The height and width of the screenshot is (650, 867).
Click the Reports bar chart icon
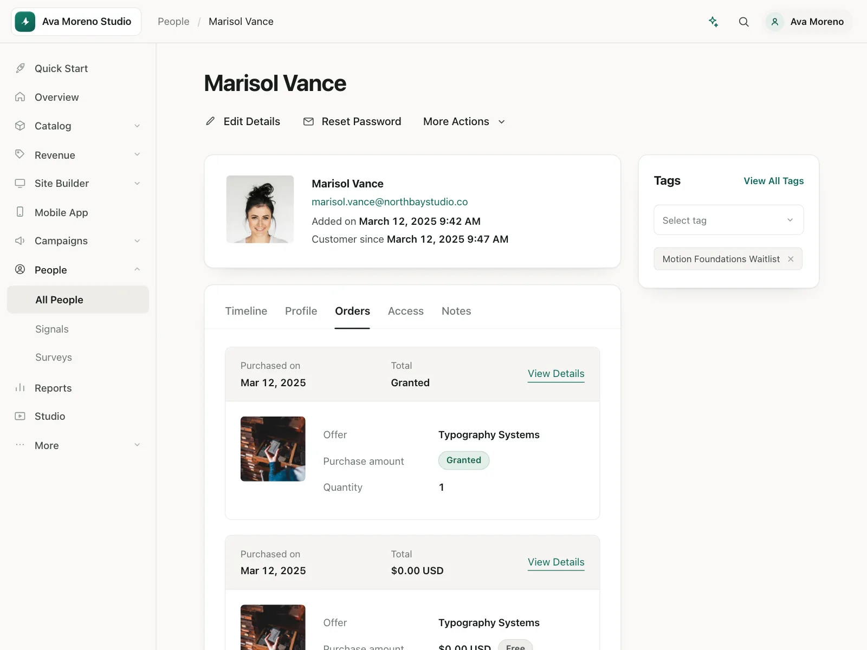pyautogui.click(x=20, y=388)
